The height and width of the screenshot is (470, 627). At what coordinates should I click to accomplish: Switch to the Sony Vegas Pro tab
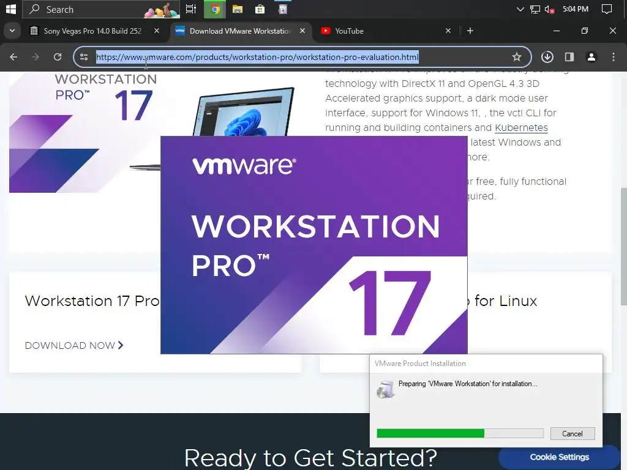click(x=92, y=31)
